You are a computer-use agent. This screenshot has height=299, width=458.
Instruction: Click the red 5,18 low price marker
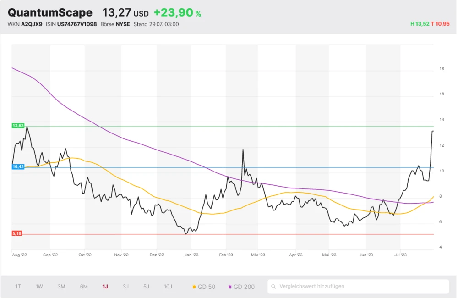17,233
